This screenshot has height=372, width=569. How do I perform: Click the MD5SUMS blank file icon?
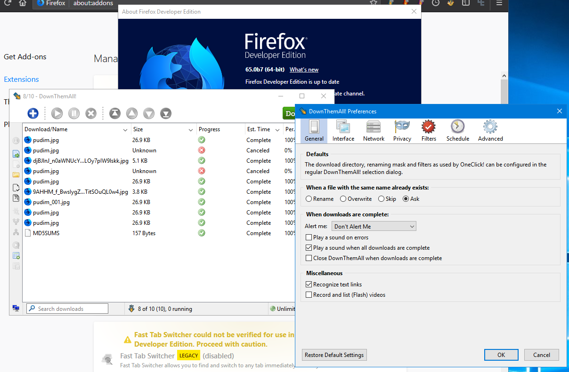28,233
